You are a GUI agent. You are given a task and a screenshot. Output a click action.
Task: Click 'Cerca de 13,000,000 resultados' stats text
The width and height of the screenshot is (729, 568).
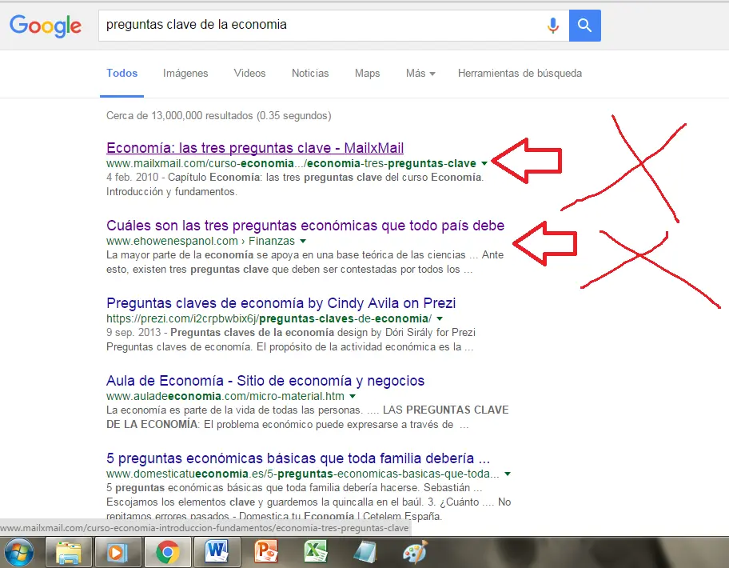click(219, 116)
